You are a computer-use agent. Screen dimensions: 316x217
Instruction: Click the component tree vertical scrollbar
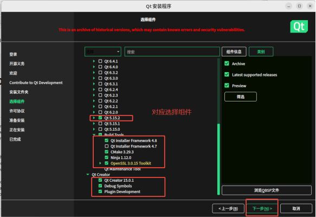[x=218, y=159]
